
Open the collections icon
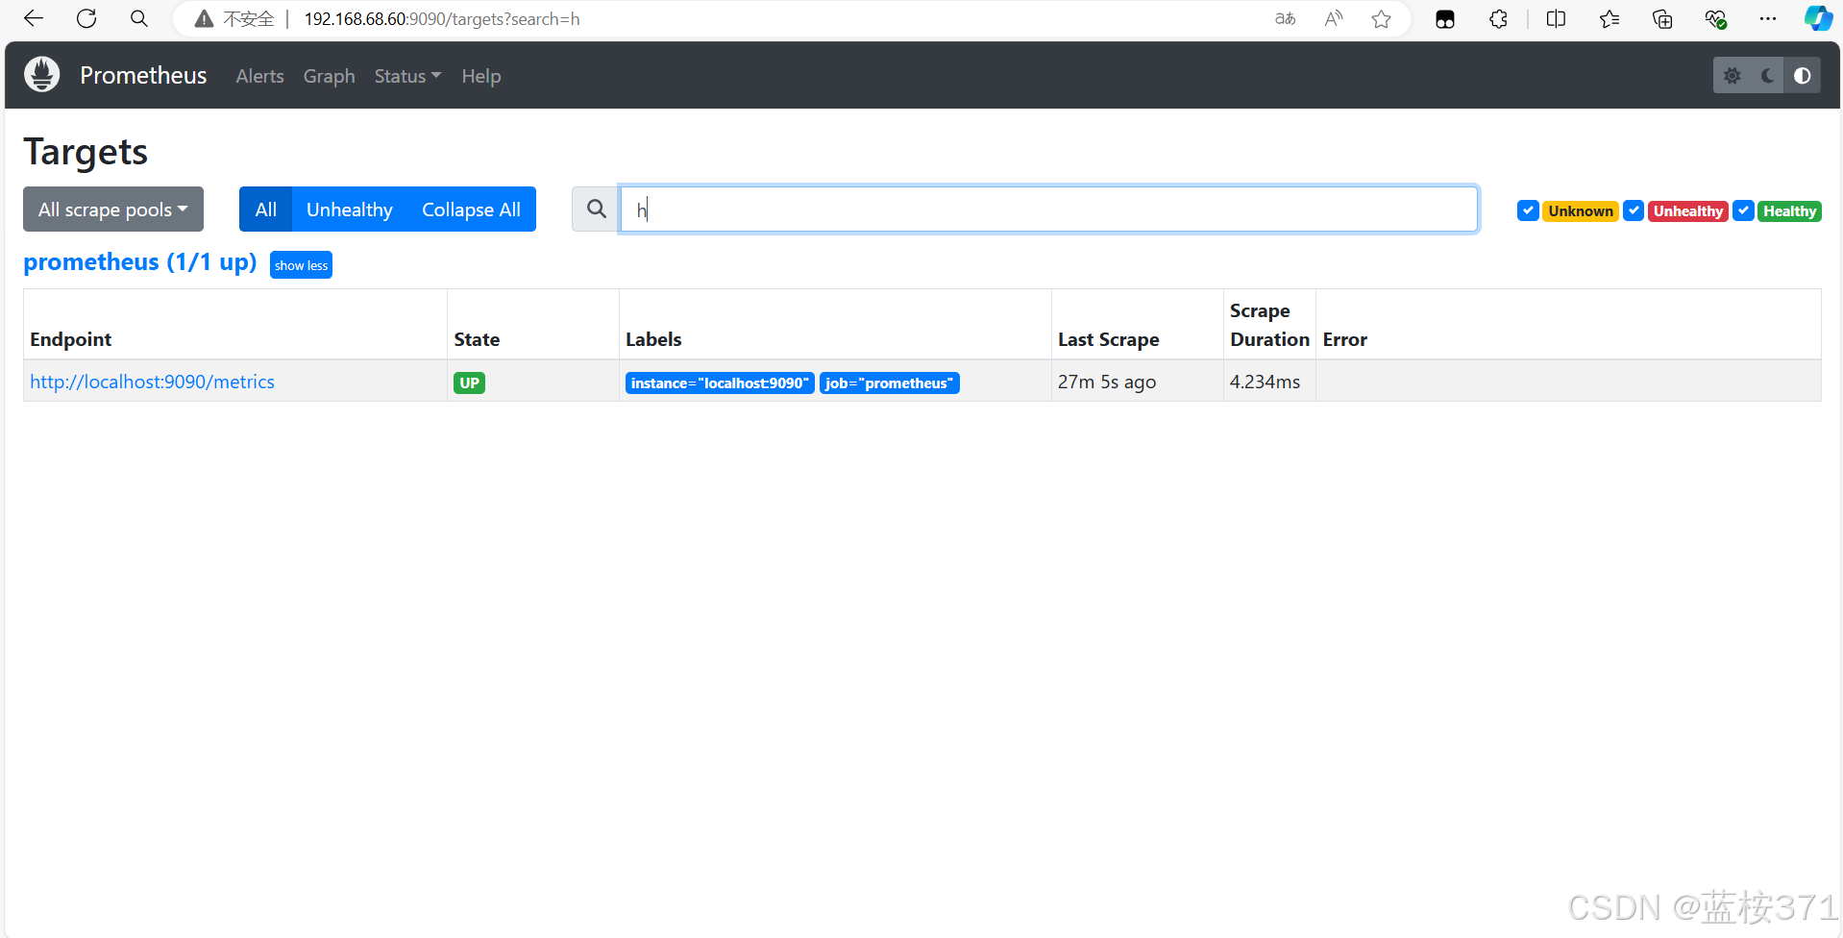click(x=1662, y=19)
